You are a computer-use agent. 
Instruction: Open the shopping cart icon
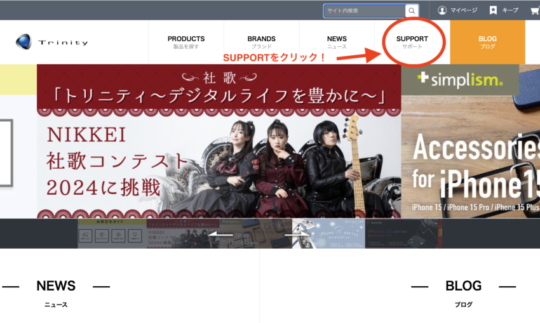534,10
